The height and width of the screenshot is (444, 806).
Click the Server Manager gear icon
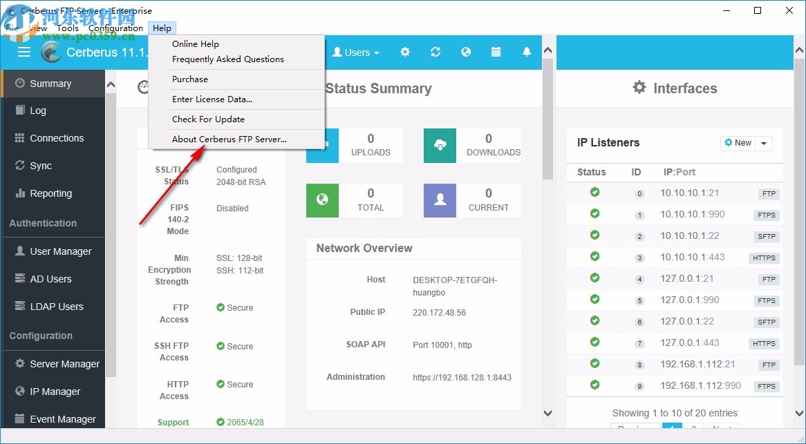19,363
